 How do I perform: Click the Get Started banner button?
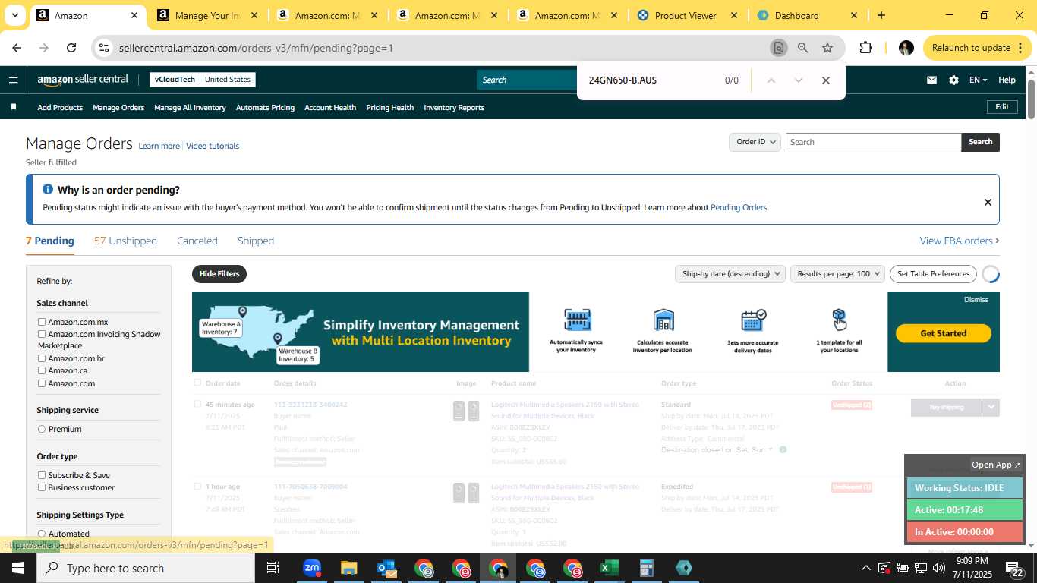pos(944,333)
